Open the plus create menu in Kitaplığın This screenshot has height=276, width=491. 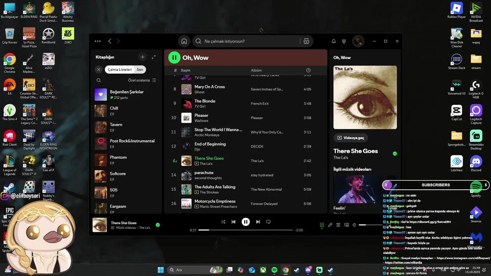coord(143,57)
